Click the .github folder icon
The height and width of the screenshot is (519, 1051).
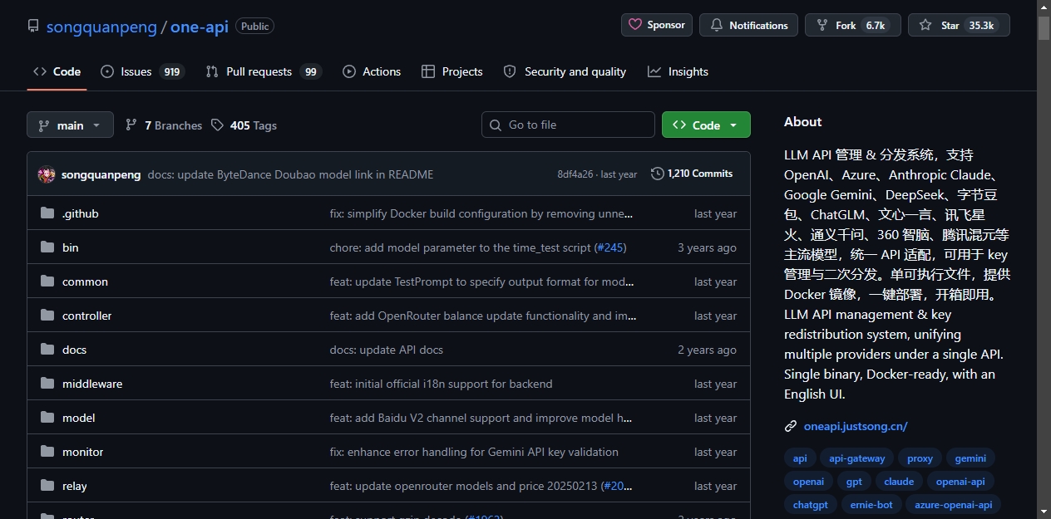click(x=47, y=213)
